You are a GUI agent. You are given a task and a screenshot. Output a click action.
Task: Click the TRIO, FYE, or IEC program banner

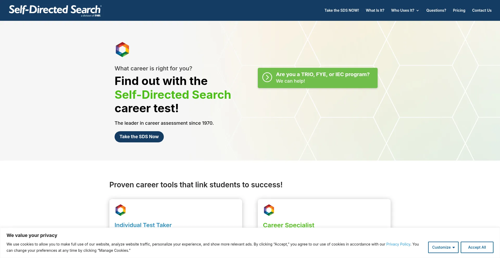coord(318,78)
